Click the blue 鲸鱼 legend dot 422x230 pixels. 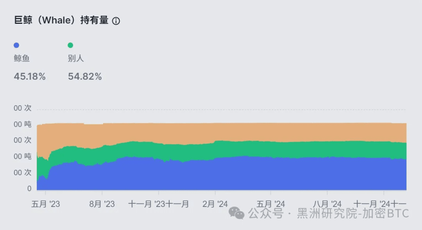coord(16,45)
